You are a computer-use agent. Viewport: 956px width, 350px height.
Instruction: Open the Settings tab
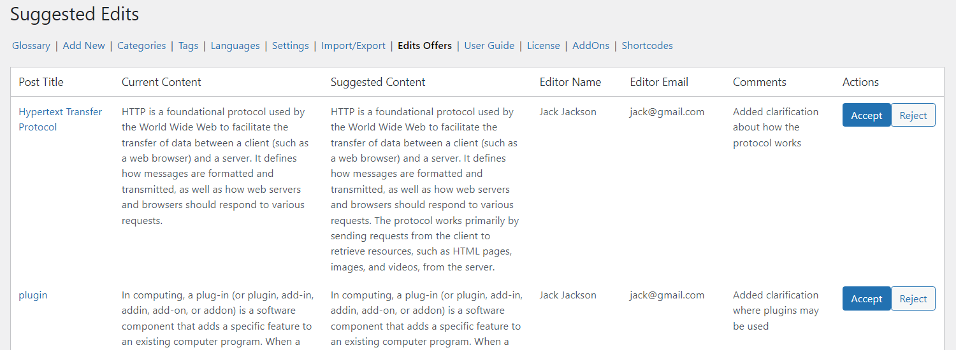pos(290,46)
